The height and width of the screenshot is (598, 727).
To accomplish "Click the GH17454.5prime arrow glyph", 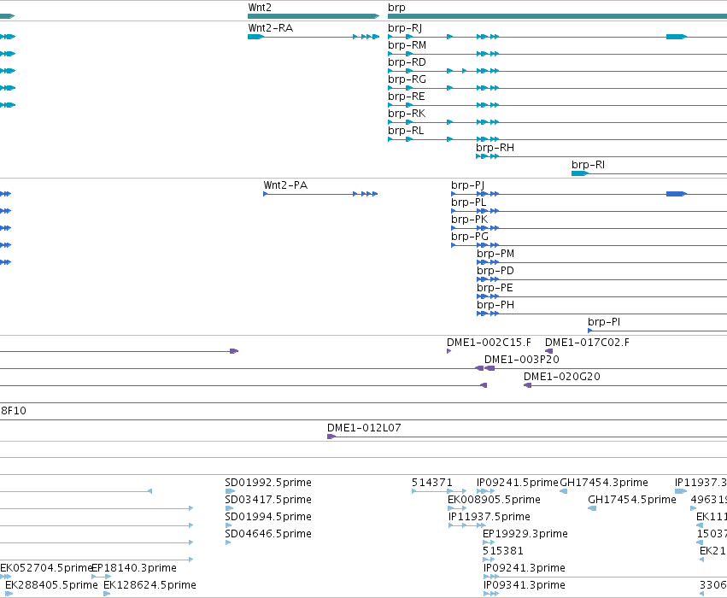I will 592,508.
